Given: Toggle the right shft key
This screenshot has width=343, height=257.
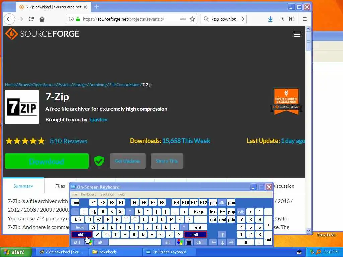Looking at the screenshot, I should pyautogui.click(x=195, y=235).
